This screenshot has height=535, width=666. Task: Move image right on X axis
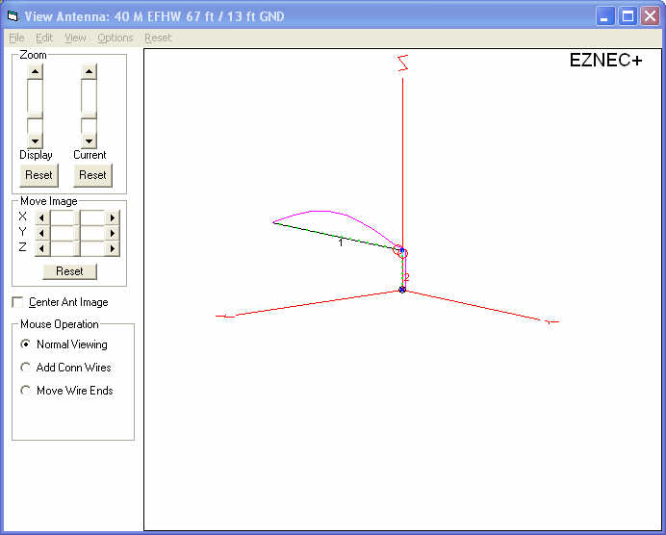[113, 218]
